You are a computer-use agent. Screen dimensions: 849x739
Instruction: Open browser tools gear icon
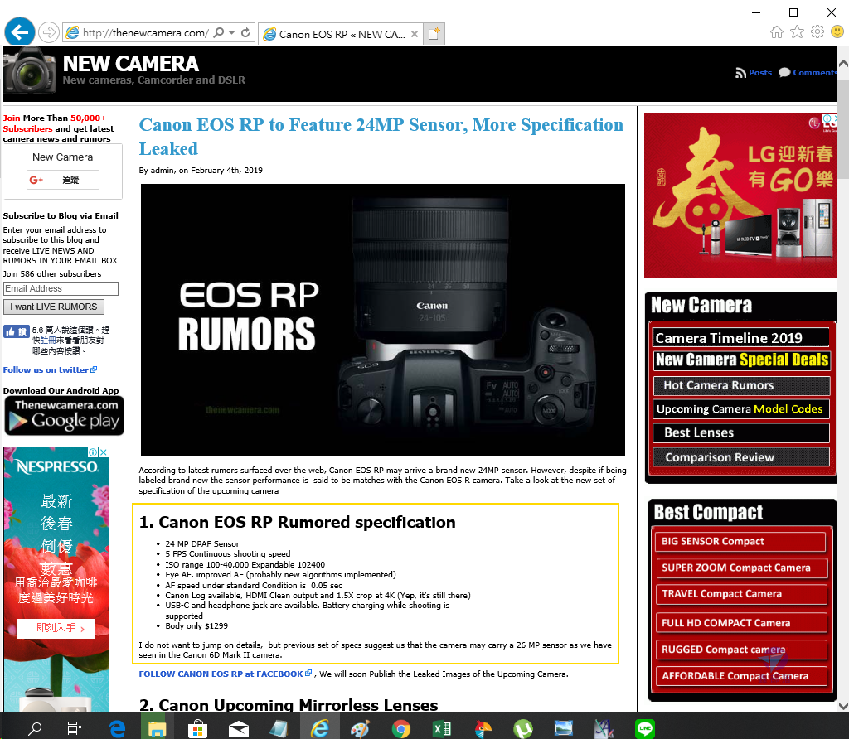(817, 32)
